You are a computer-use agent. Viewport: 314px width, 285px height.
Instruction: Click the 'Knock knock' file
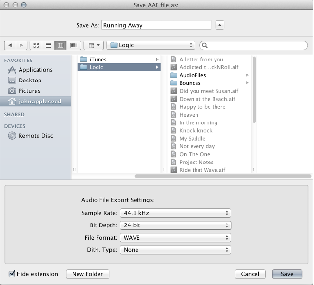pyautogui.click(x=209, y=131)
